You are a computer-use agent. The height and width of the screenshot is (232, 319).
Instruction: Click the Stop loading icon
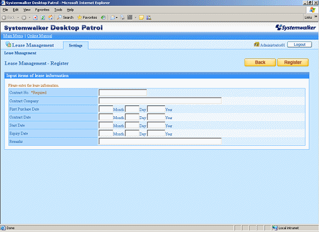[35, 18]
